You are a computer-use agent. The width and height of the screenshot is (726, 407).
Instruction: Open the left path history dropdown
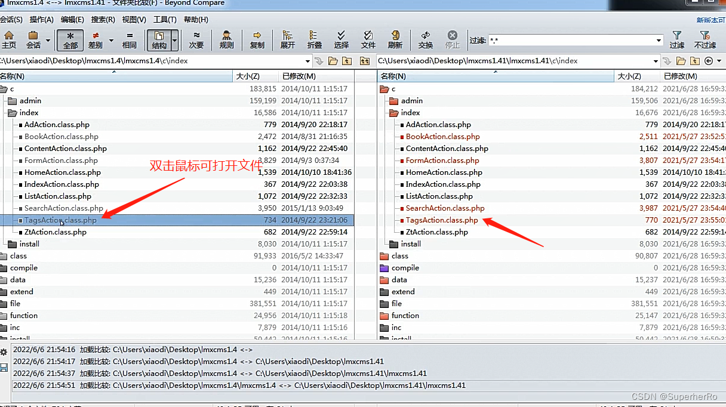click(x=308, y=61)
